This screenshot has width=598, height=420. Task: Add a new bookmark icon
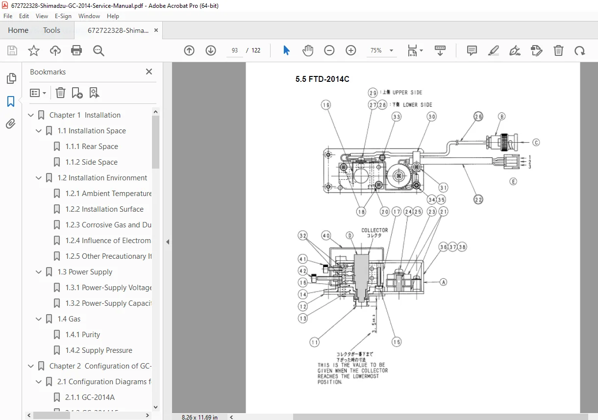(77, 93)
